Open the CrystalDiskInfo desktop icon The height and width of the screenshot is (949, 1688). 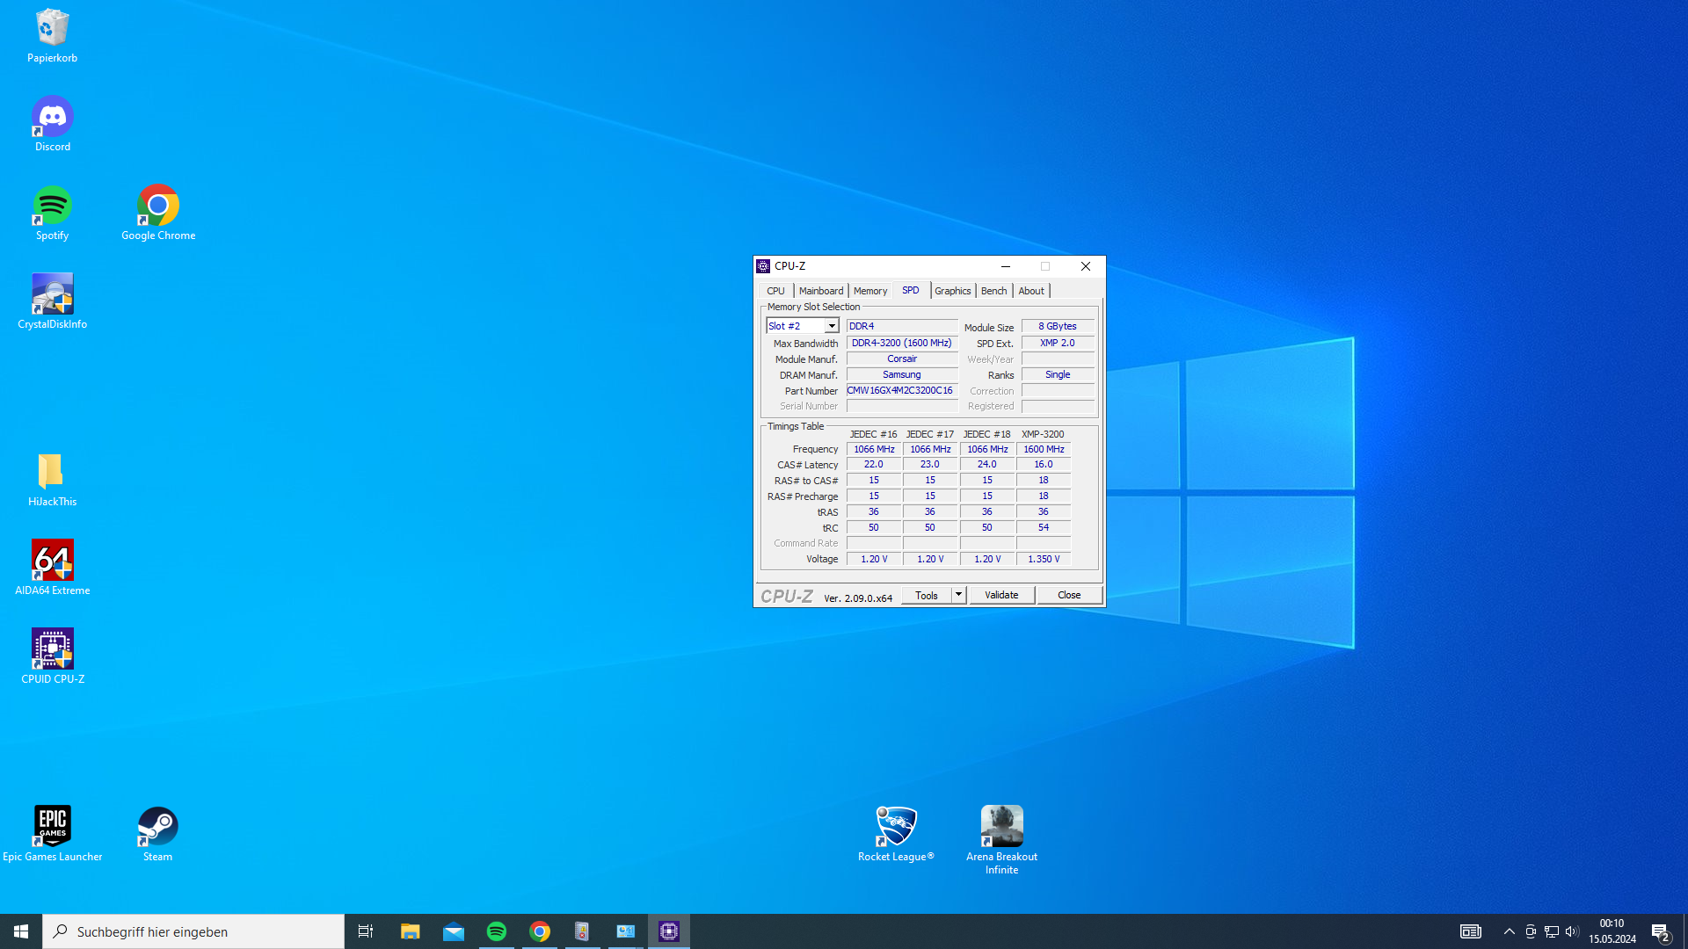[x=52, y=295]
